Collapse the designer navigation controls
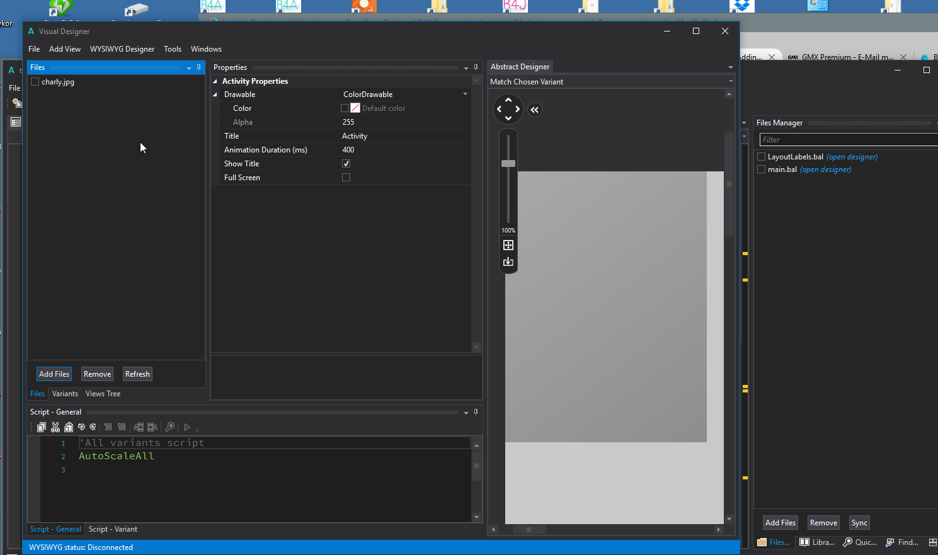 coord(535,110)
